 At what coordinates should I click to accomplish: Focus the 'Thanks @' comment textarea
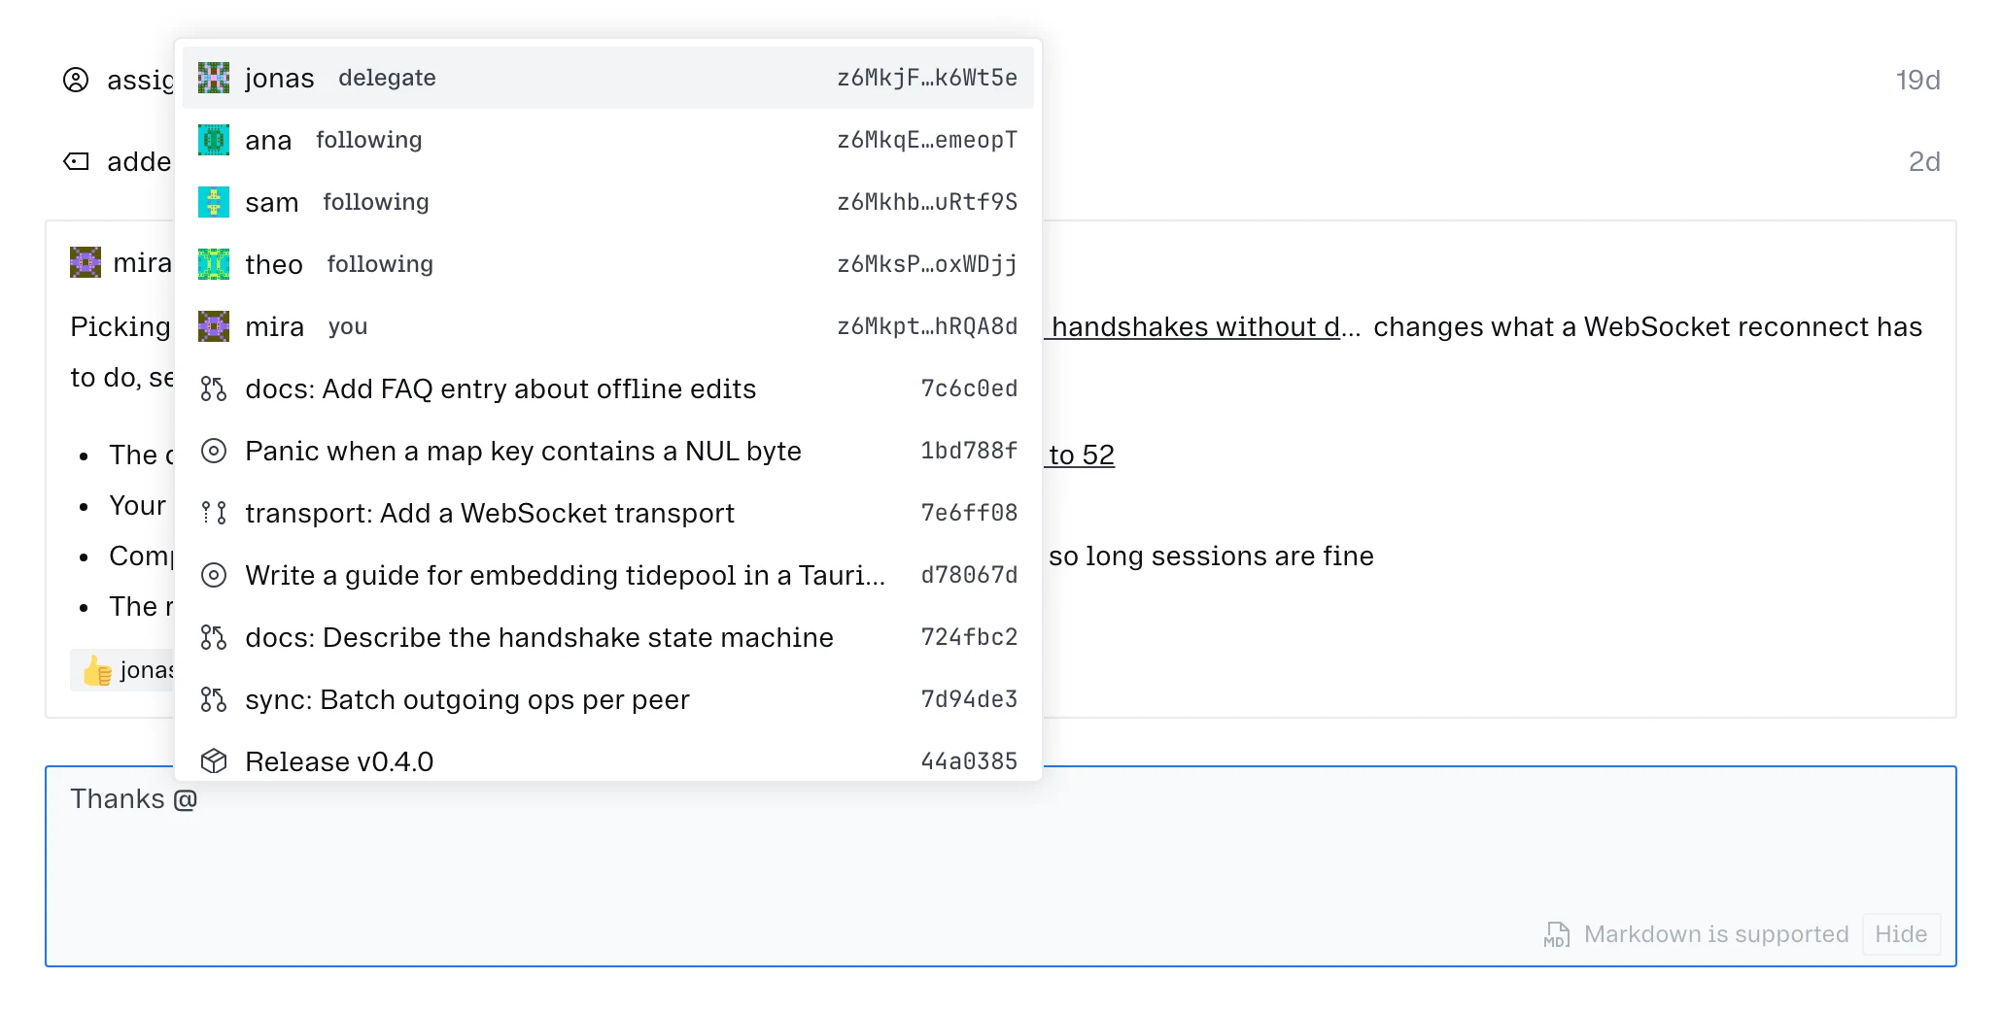point(1000,866)
